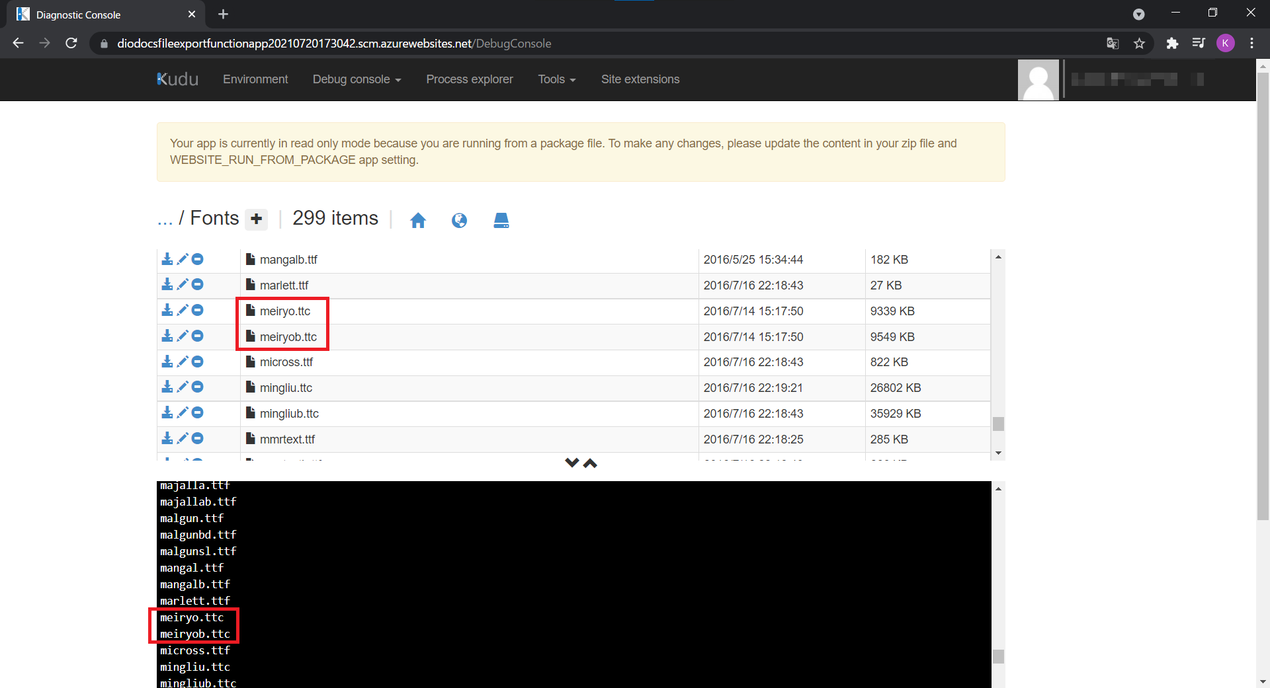This screenshot has width=1270, height=688.
Task: Download the meiryo.ttc file
Action: click(x=167, y=310)
